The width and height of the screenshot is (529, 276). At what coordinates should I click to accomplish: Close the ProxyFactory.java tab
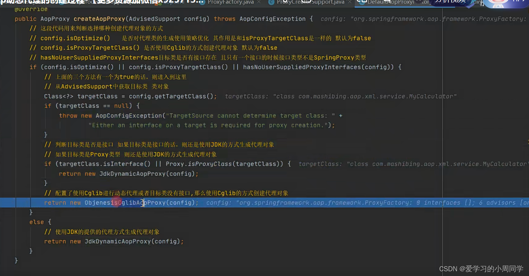click(x=258, y=2)
